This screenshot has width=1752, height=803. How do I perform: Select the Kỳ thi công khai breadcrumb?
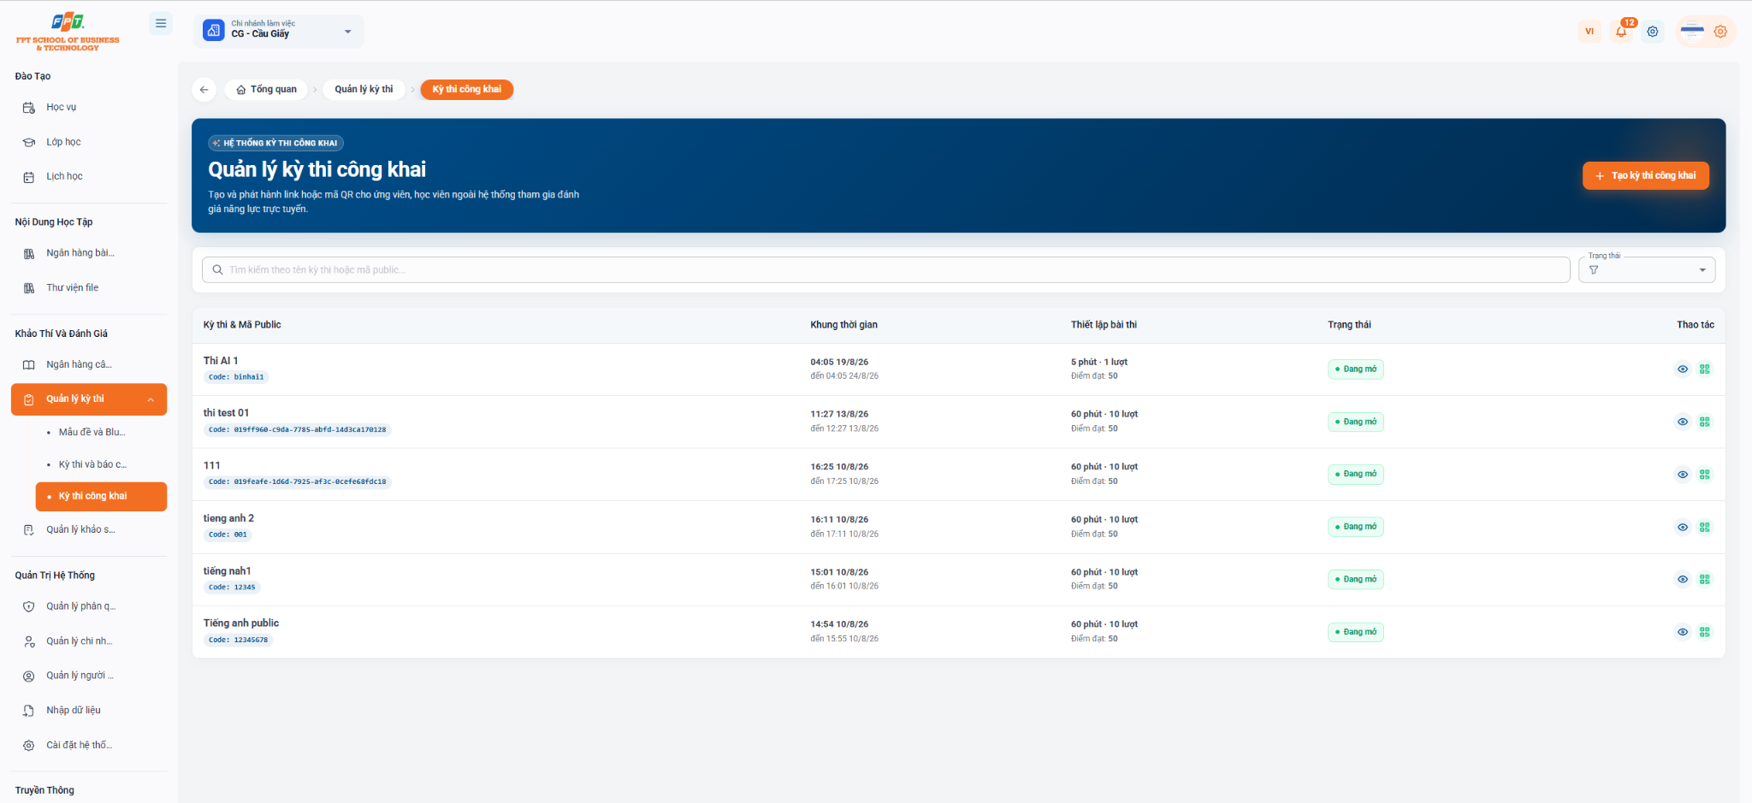[x=467, y=90]
